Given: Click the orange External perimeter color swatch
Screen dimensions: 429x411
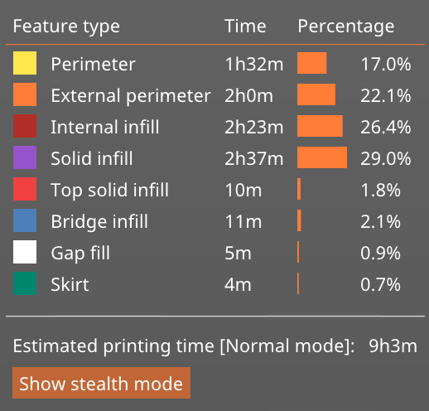Looking at the screenshot, I should (25, 94).
